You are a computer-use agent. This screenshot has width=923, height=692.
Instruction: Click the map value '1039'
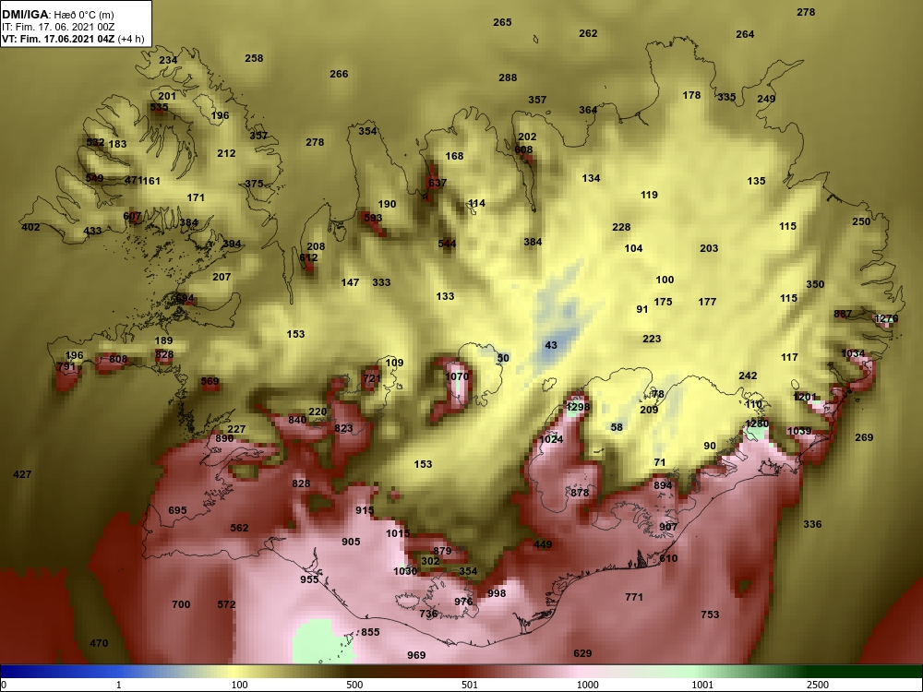[x=799, y=431]
